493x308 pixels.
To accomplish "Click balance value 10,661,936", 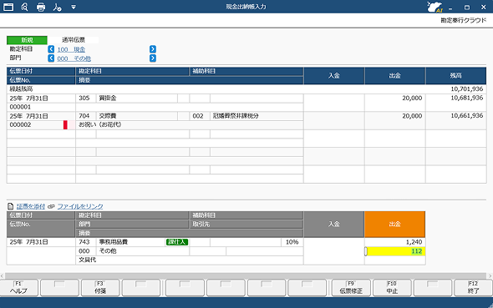I will (x=467, y=115).
